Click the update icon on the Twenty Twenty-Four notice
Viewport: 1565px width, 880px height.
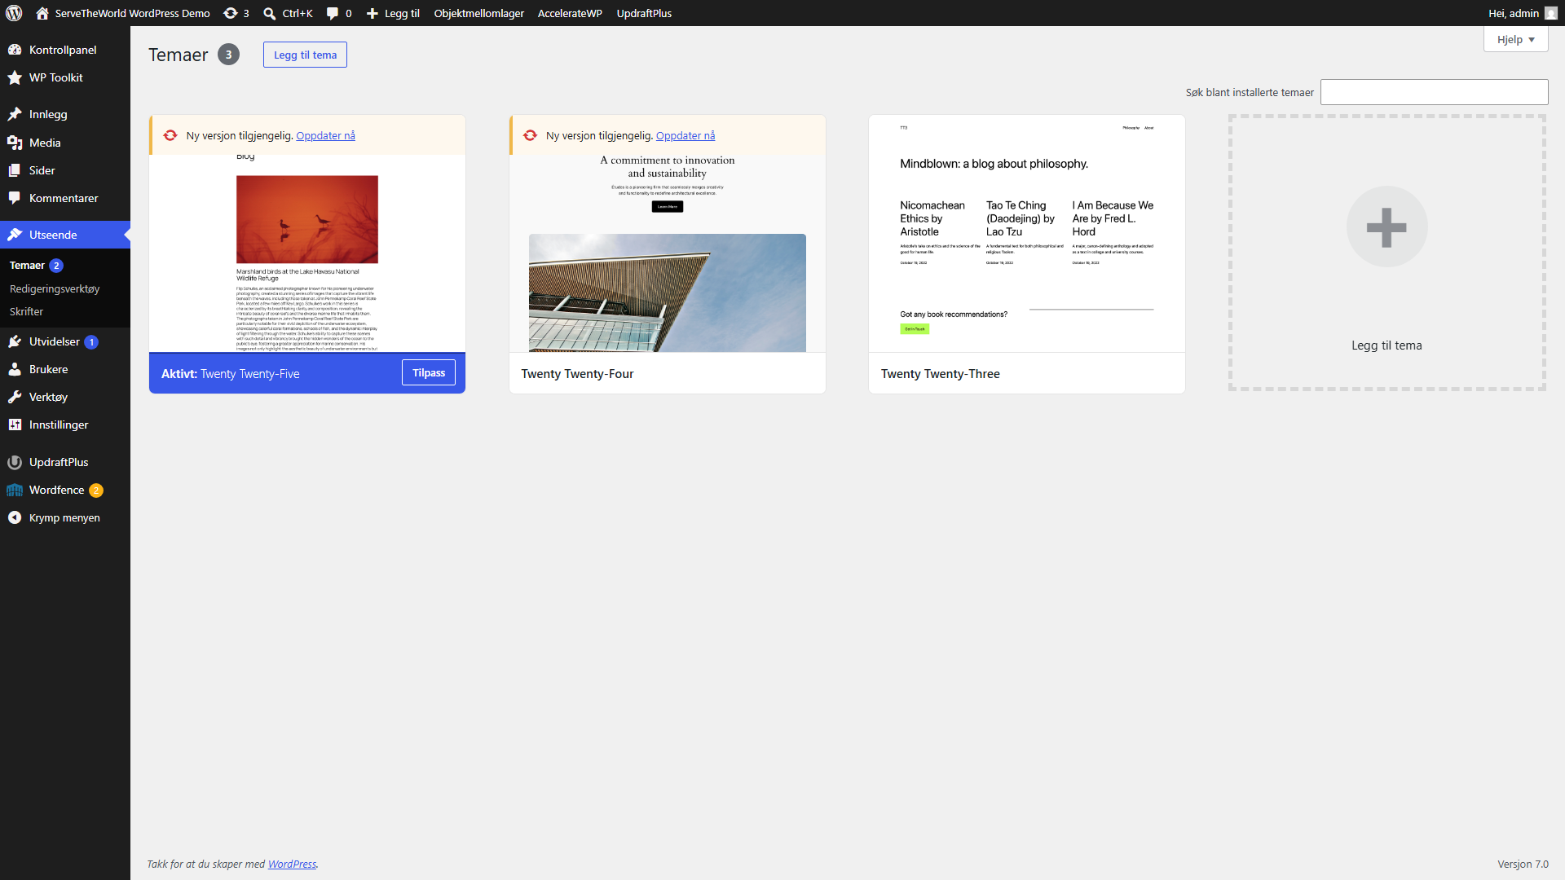[530, 135]
